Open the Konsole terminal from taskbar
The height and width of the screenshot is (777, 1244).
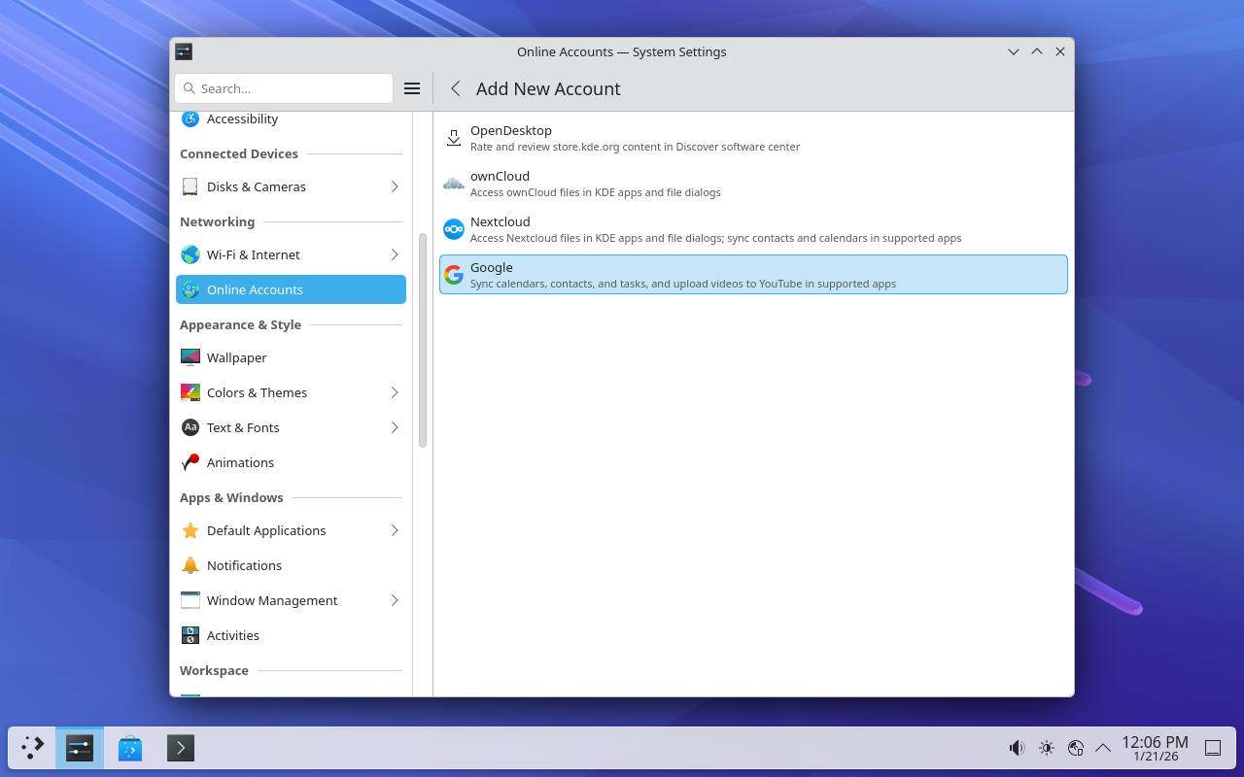point(181,748)
